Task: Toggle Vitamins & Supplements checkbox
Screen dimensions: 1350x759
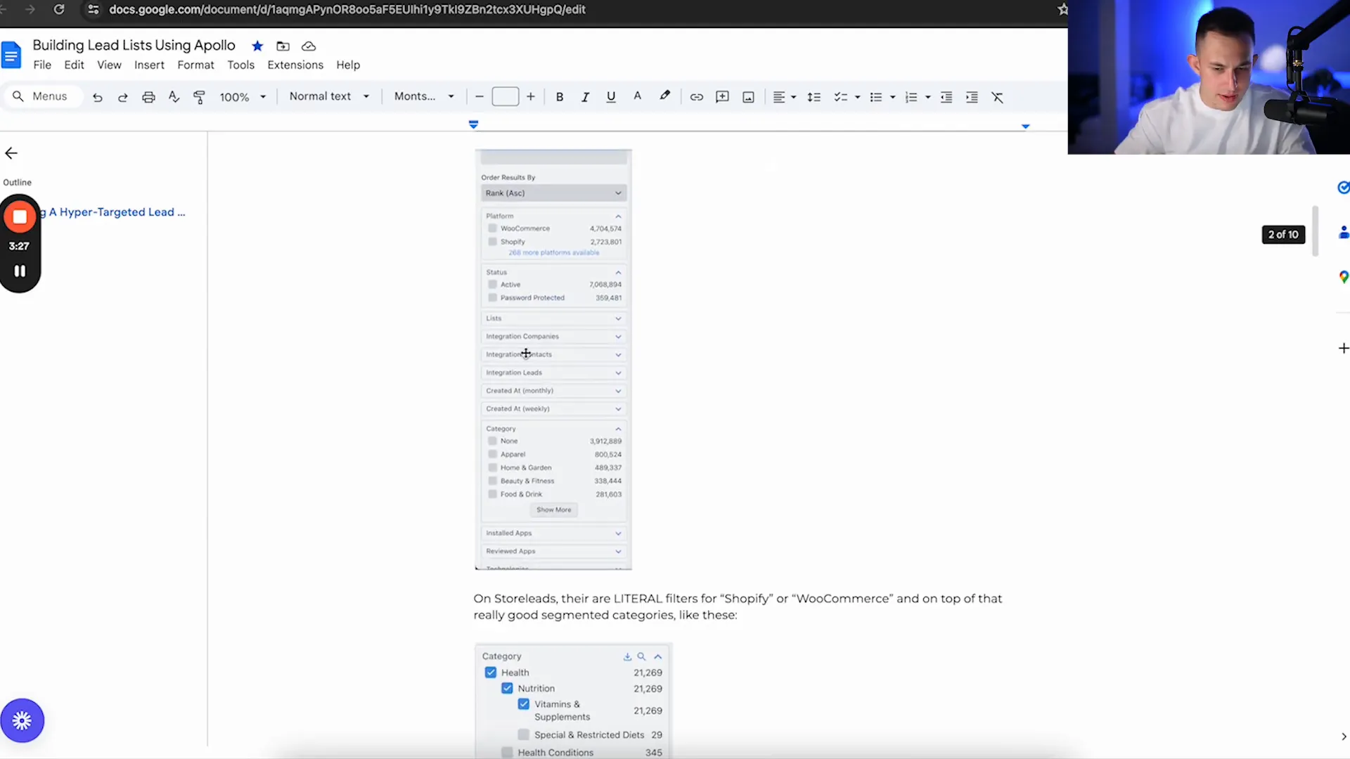Action: [524, 704]
